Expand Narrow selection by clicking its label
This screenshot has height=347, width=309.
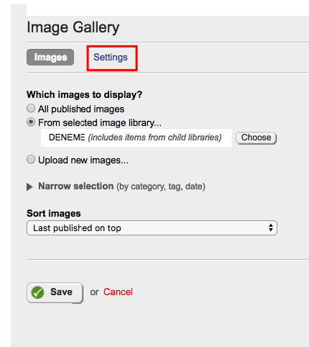coord(76,186)
